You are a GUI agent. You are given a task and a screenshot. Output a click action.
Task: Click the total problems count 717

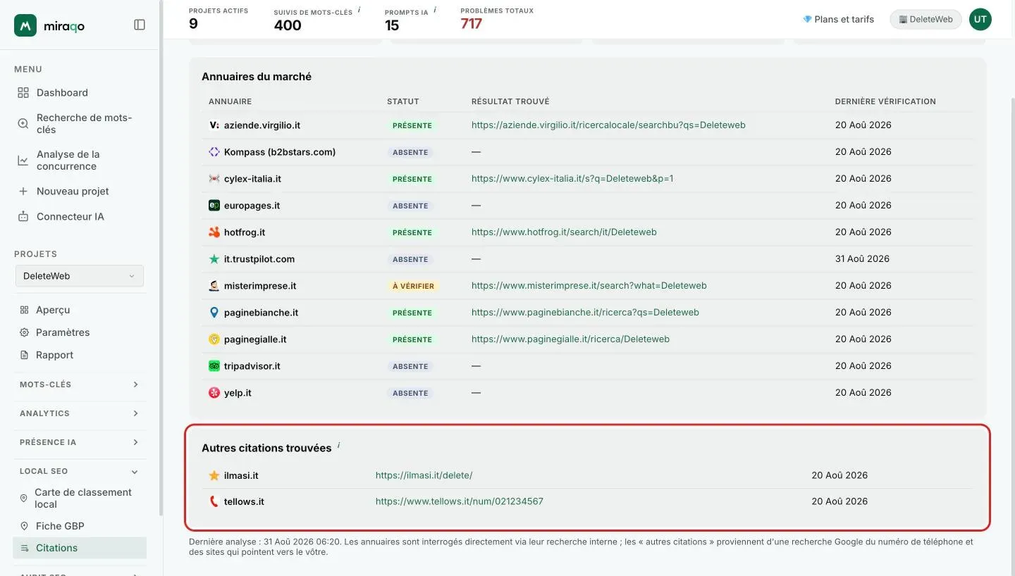(472, 24)
